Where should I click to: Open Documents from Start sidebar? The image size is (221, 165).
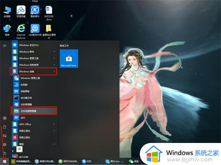5,127
